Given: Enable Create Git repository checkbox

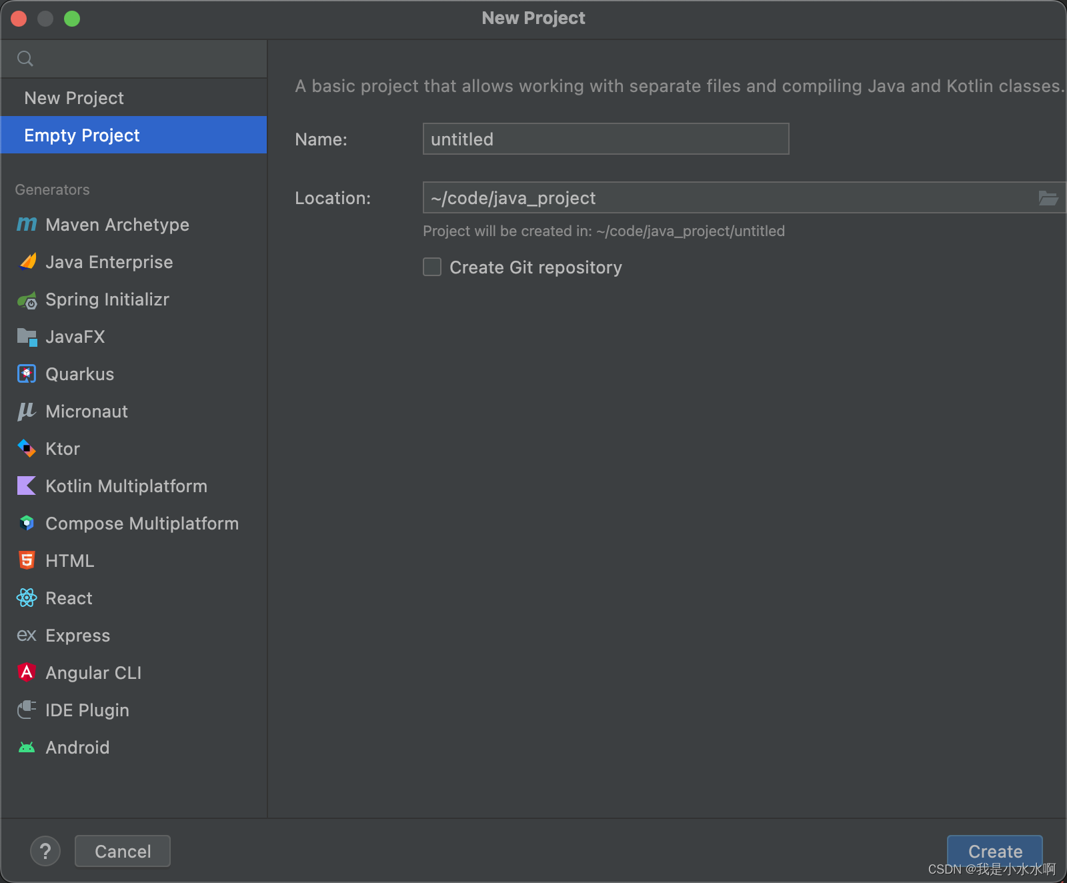Looking at the screenshot, I should [432, 267].
